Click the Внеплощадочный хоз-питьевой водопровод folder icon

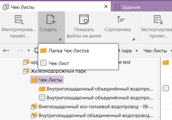[x=34, y=106]
